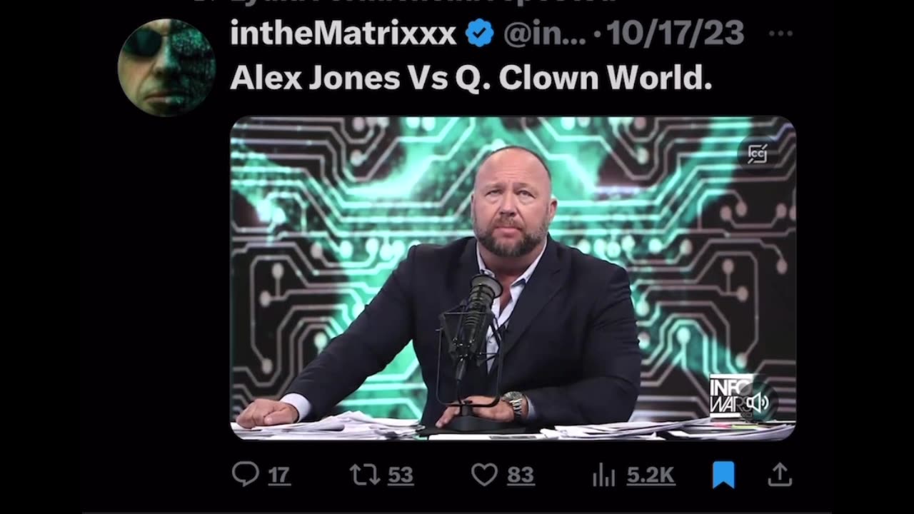Screen dimensions: 914x514
Task: Tap the repost arrows icon
Action: [363, 474]
